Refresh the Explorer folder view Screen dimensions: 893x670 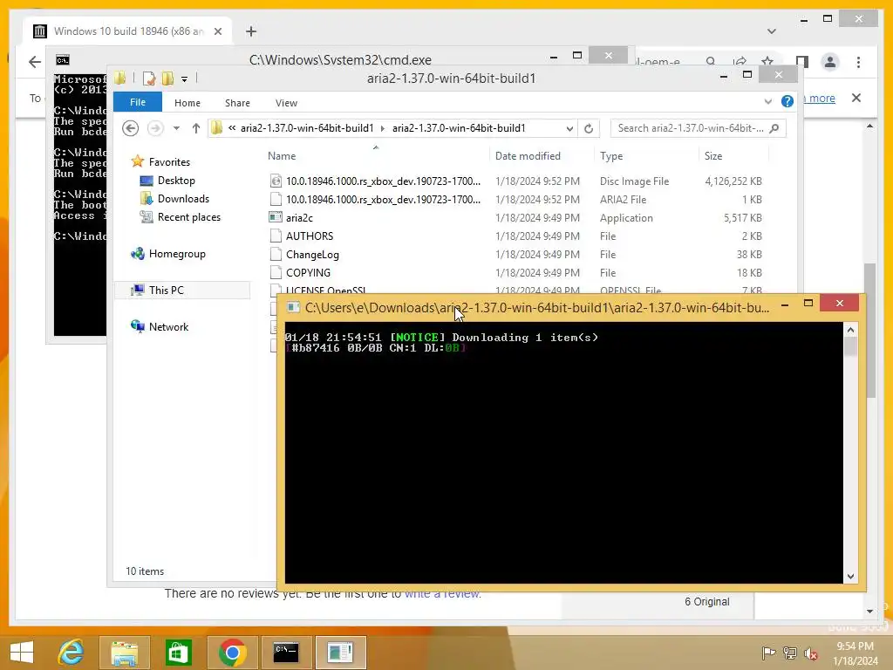pos(589,129)
